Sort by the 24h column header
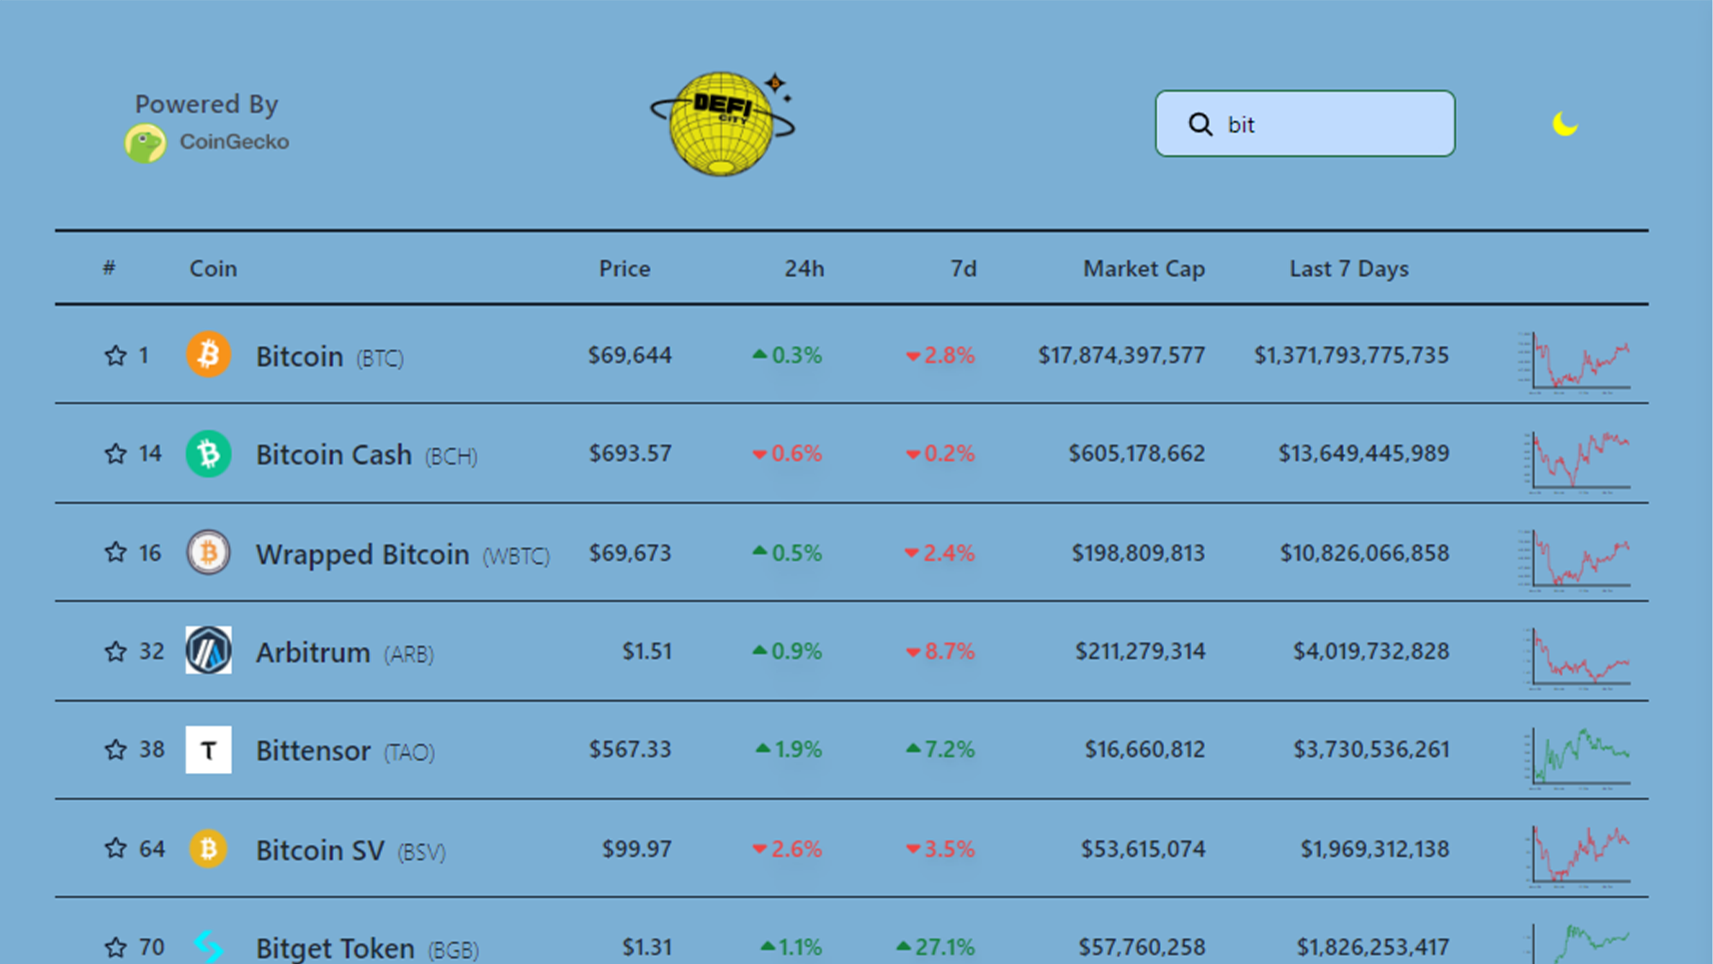This screenshot has width=1713, height=964. [x=804, y=268]
